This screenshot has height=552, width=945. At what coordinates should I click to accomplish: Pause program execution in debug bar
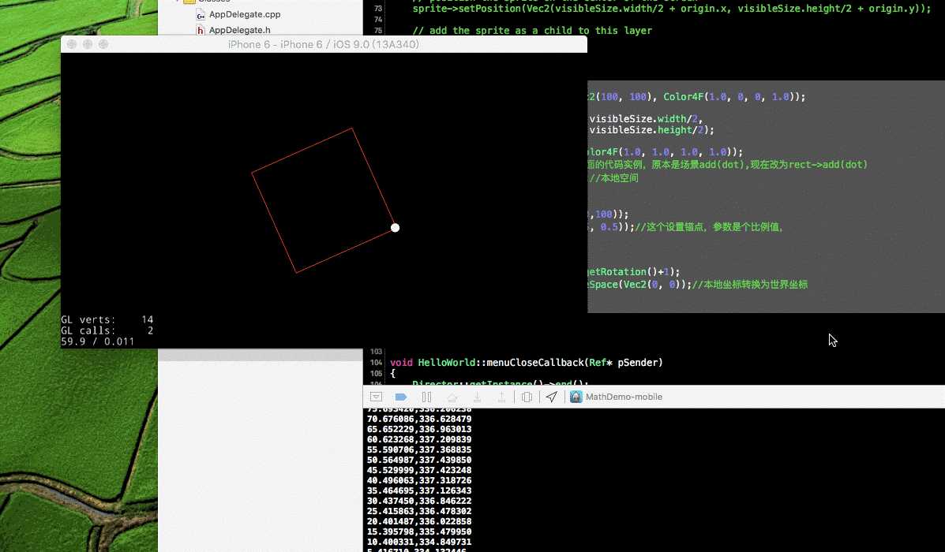click(x=426, y=397)
